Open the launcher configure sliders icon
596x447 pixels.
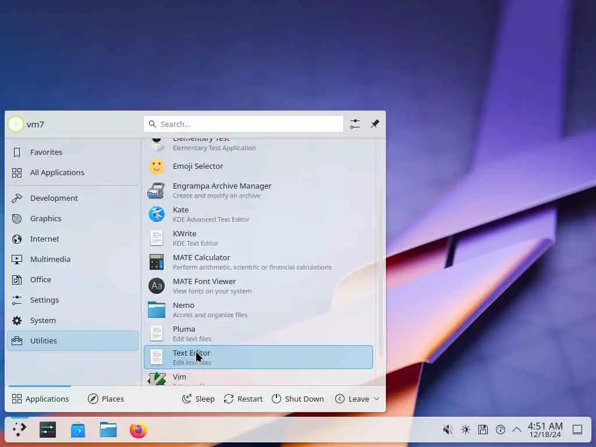click(x=354, y=124)
